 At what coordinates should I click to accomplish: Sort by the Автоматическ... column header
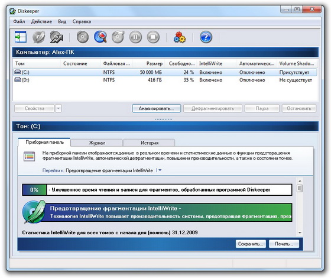pyautogui.click(x=257, y=64)
